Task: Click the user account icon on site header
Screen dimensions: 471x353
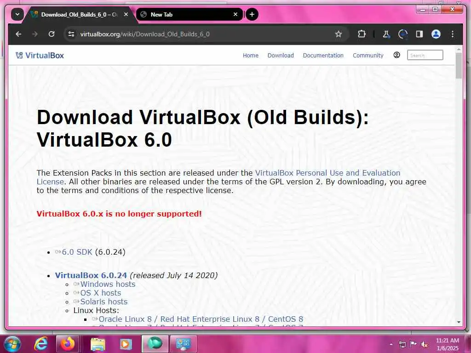Action: [x=396, y=55]
